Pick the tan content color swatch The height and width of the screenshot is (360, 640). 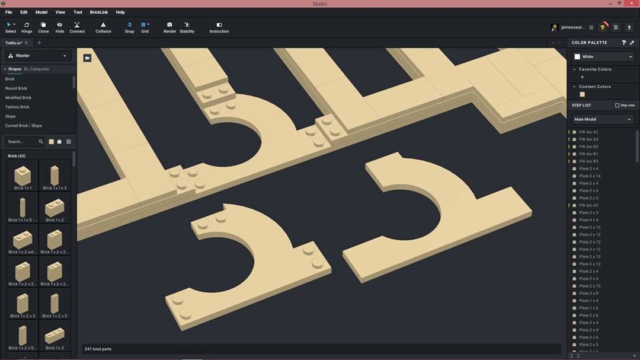coord(583,94)
